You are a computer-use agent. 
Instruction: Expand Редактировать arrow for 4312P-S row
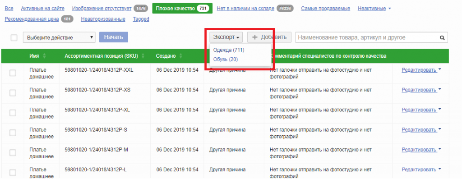coord(440,129)
